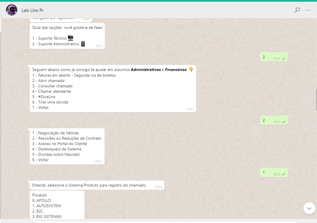
Task: Click the sent '1' message bubble
Action: (x=274, y=173)
